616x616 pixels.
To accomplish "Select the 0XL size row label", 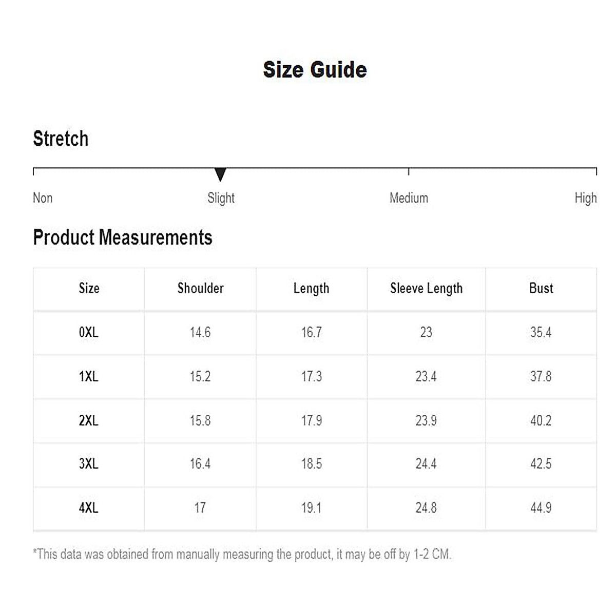I will 88,333.
